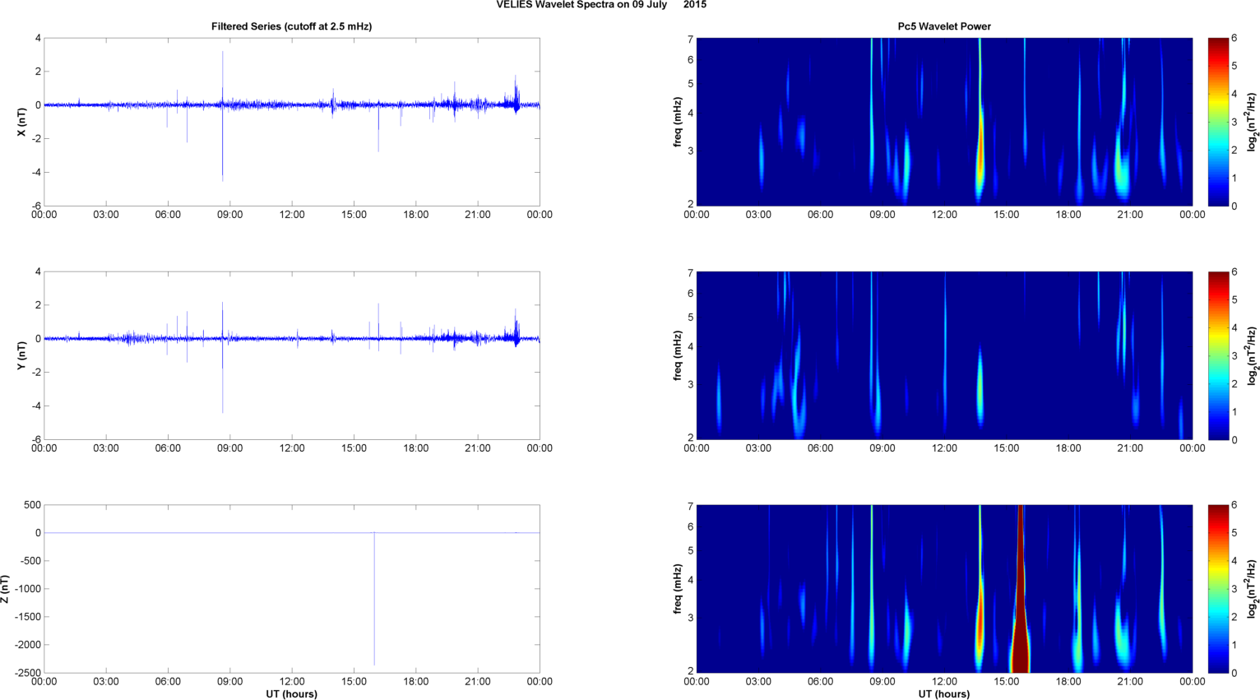Click the 'VELIES Wavelet Spectra on 09 July' title
The height and width of the screenshot is (700, 1260).
583,5
